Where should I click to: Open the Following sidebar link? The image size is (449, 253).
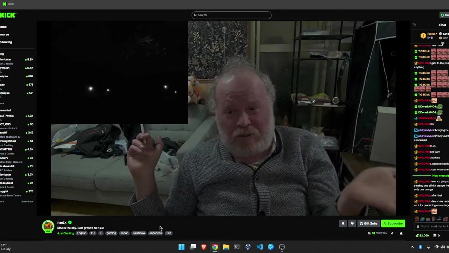click(x=6, y=42)
